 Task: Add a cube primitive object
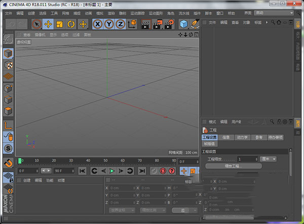pos(183,24)
